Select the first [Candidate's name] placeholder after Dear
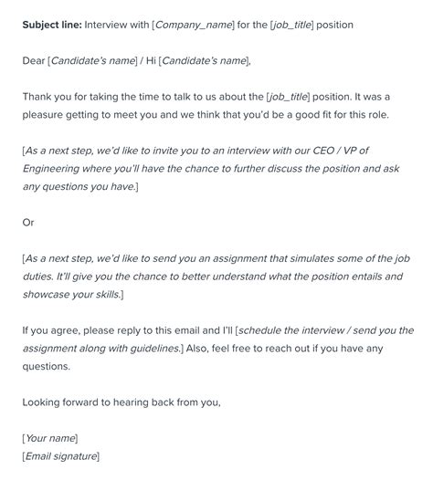 pyautogui.click(x=92, y=60)
